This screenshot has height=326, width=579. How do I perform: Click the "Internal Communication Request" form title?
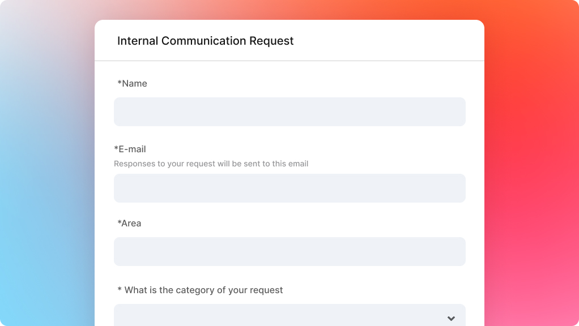point(205,41)
